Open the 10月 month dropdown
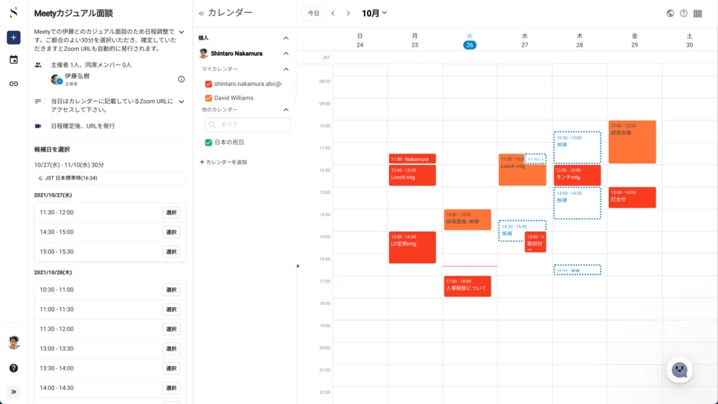This screenshot has width=718, height=404. tap(374, 13)
